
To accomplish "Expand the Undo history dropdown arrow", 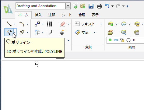I will click(112, 6).
